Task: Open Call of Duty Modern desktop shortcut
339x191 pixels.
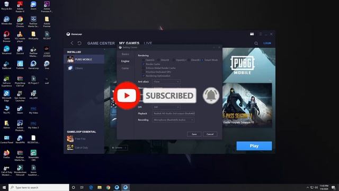Action: 6,171
